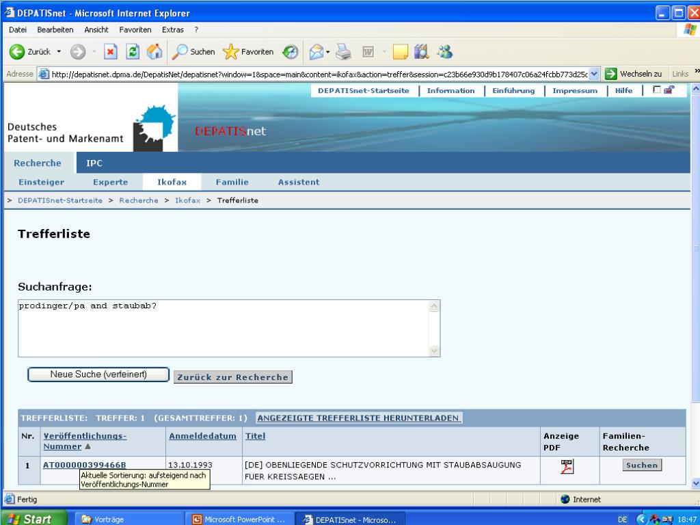Screen dimensions: 700x525
Task: Go to Home page icon
Action: (154, 52)
